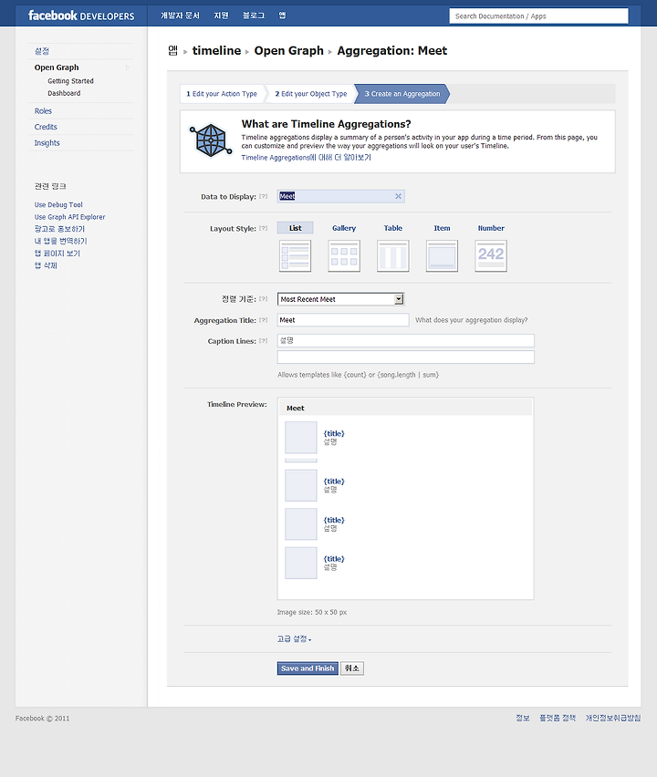Image resolution: width=657 pixels, height=777 pixels.
Task: Click the Save and Finish button
Action: pos(308,668)
